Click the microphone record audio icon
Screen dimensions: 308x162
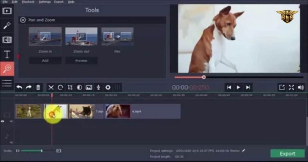coord(98,87)
